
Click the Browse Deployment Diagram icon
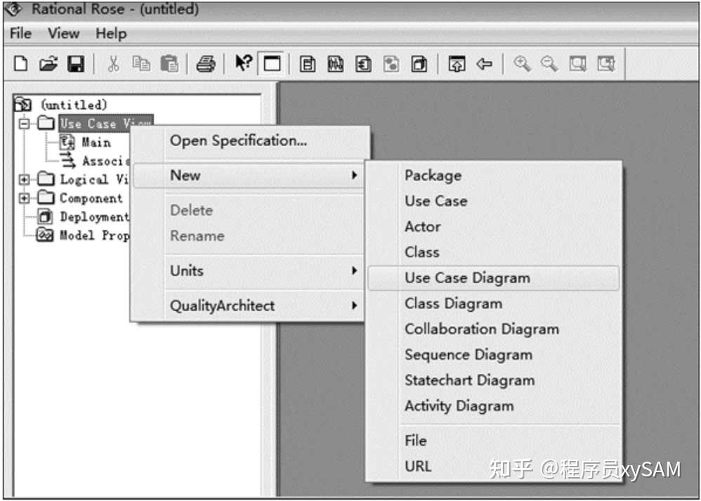pyautogui.click(x=419, y=64)
